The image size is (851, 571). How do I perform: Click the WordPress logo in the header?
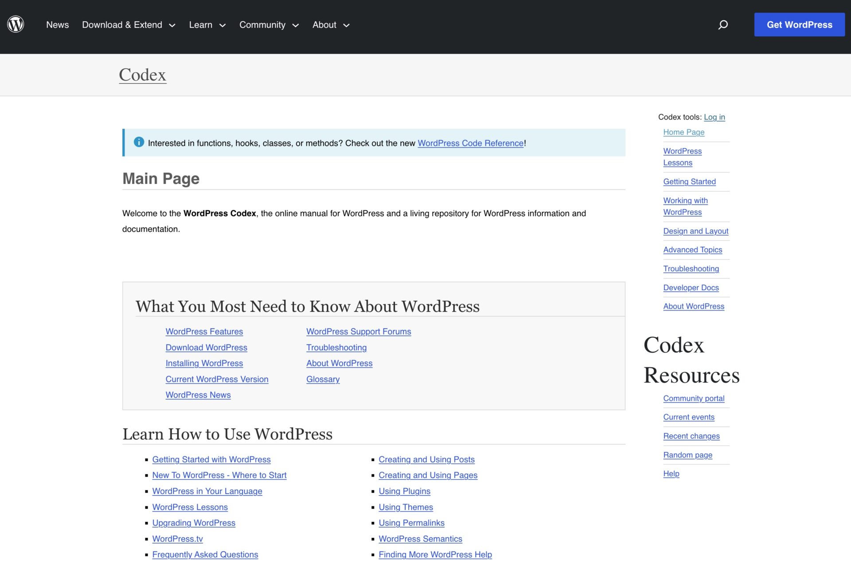tap(16, 24)
